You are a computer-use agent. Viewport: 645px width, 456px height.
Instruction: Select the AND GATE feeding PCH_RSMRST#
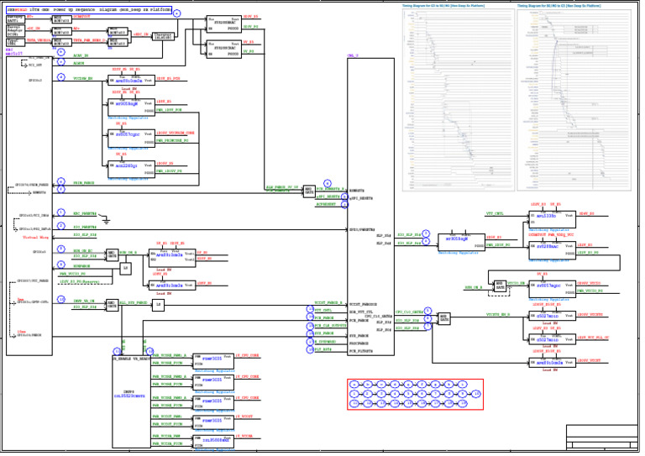(x=309, y=191)
